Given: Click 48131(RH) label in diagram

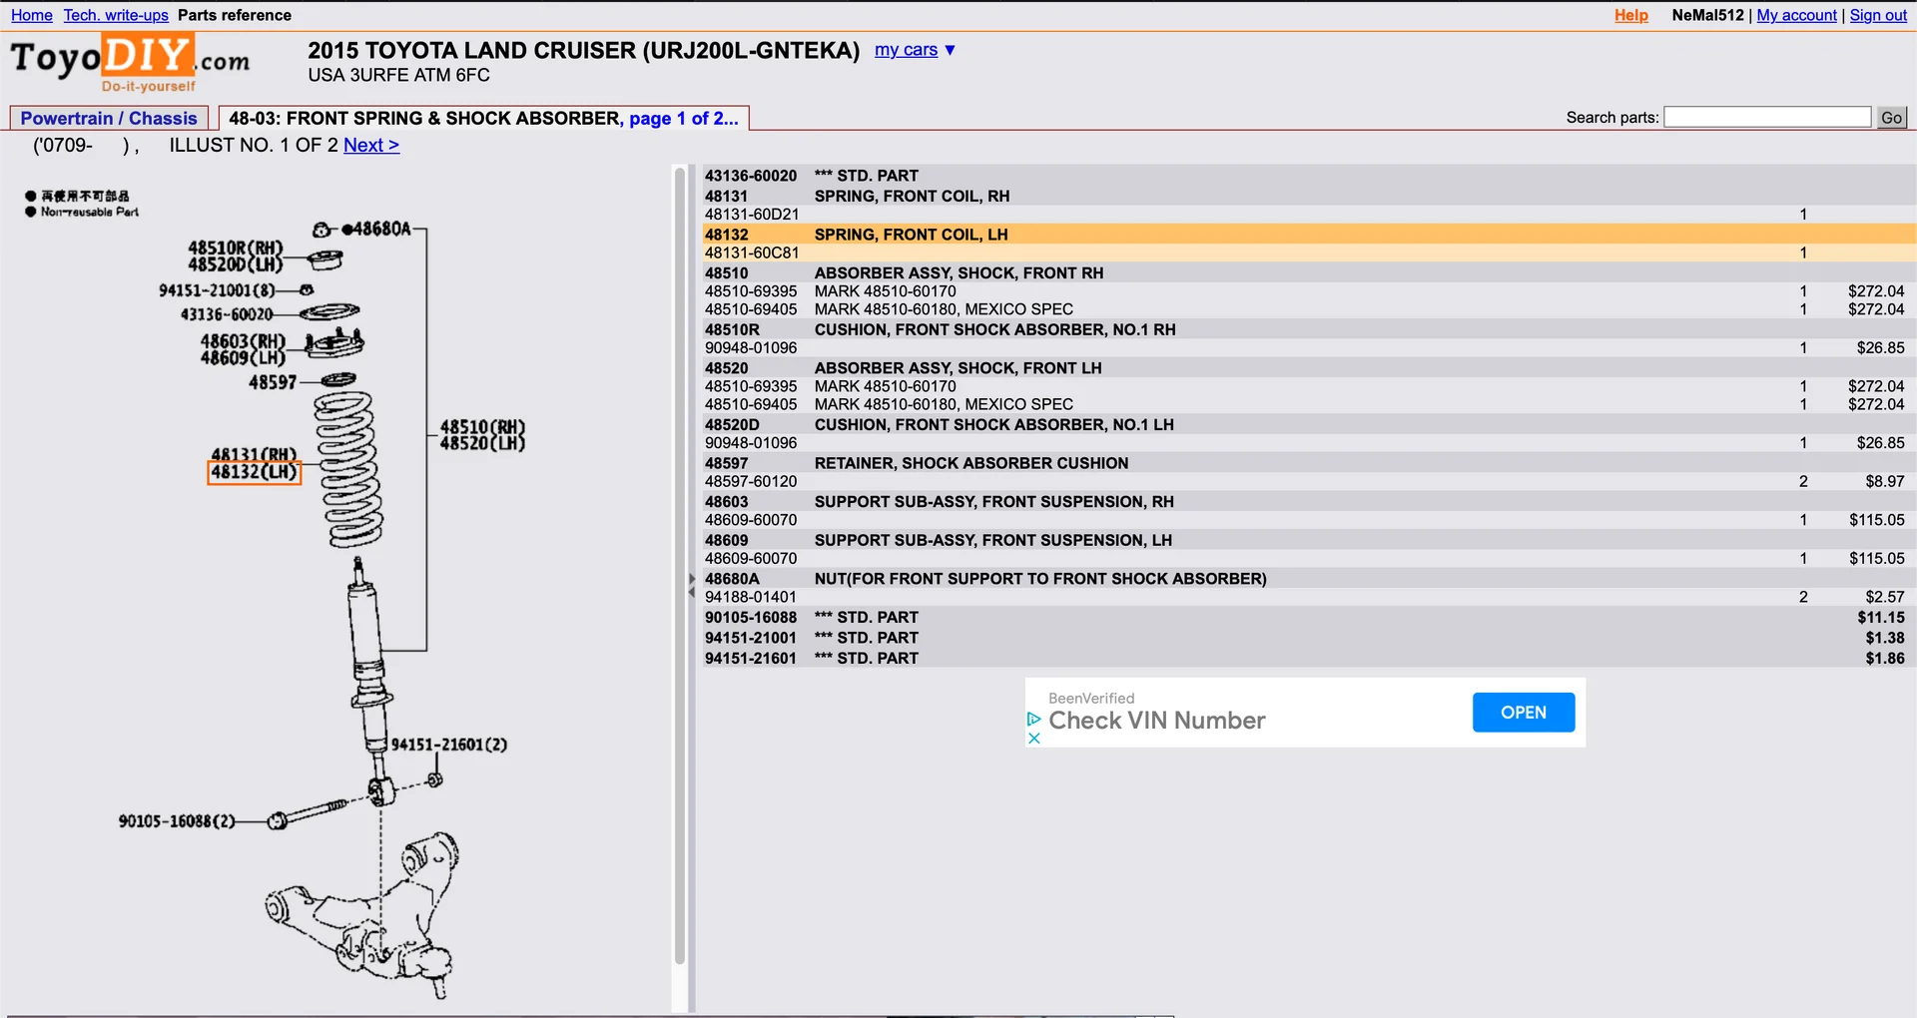Looking at the screenshot, I should [x=254, y=454].
